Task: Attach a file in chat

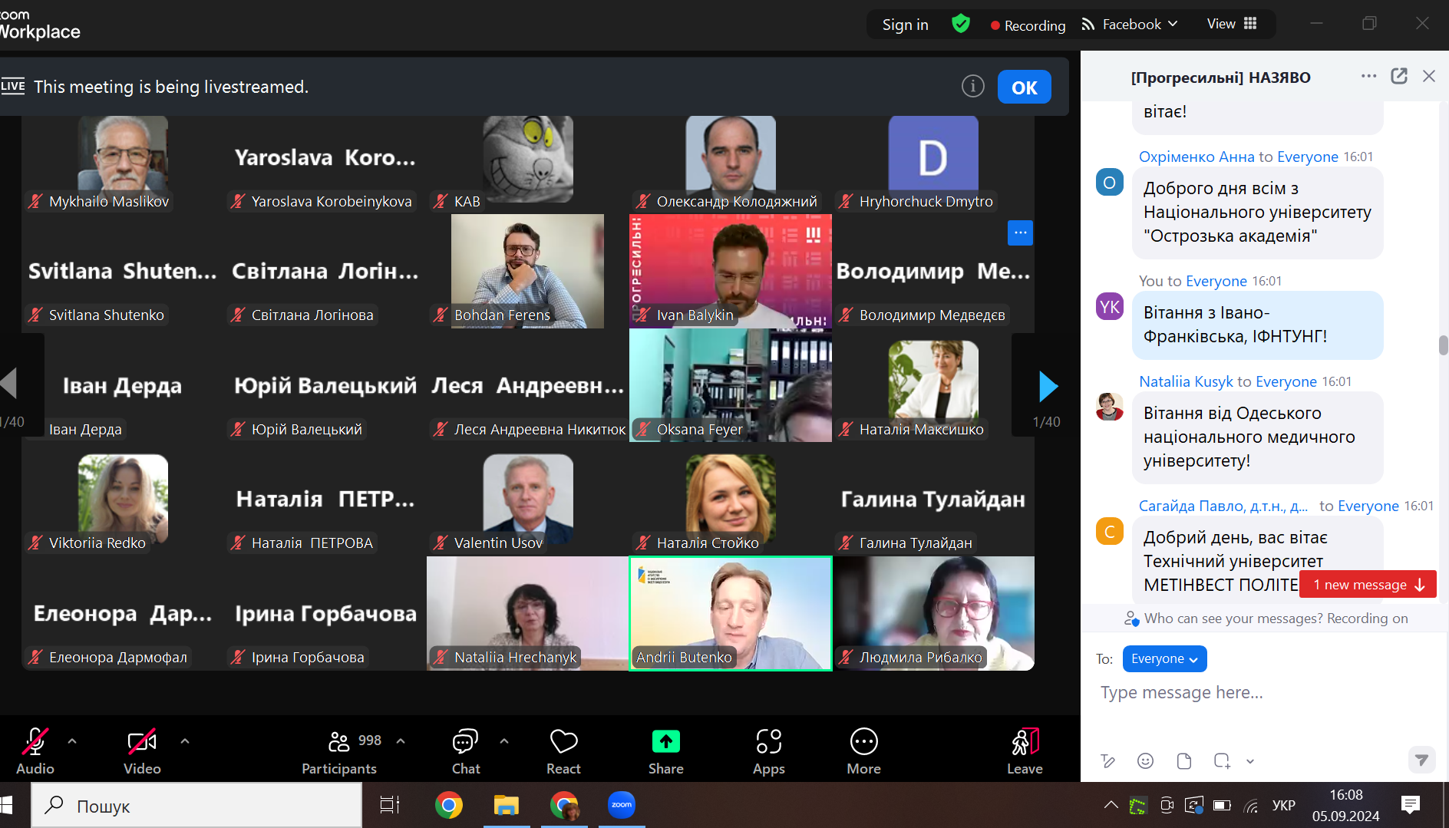Action: (1183, 760)
